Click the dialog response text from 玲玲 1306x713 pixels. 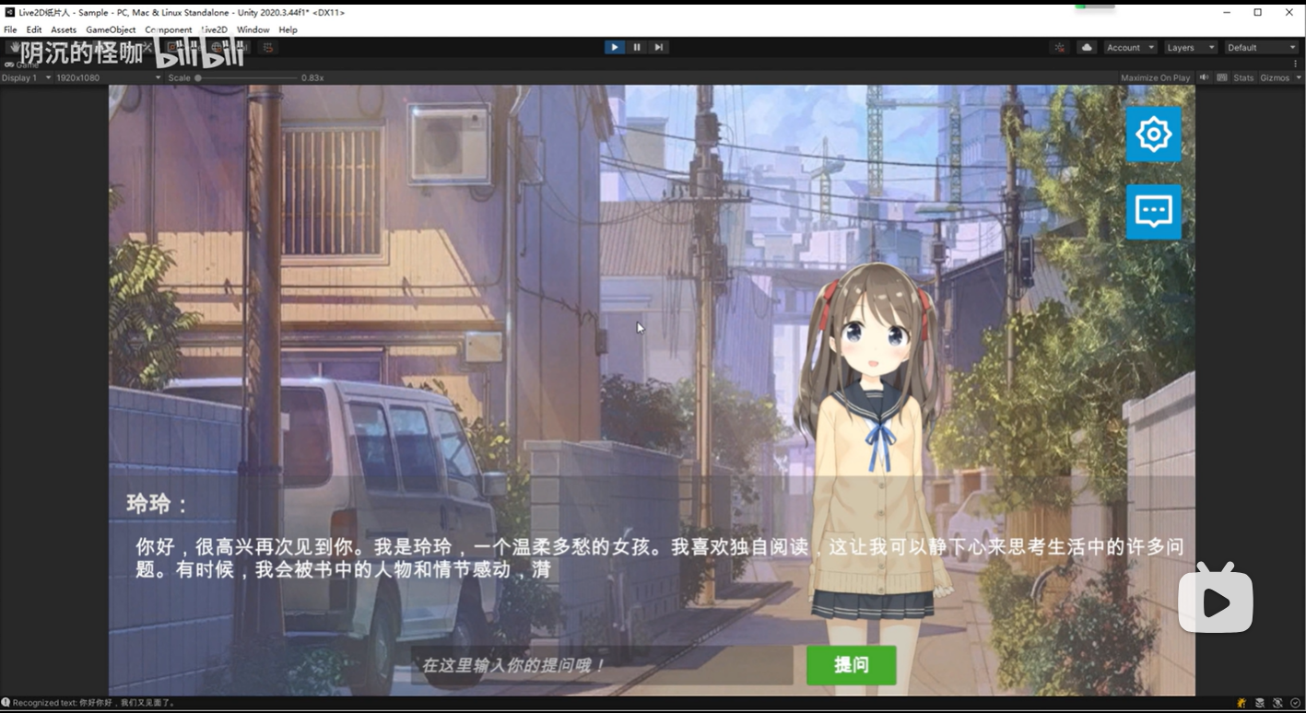coord(660,558)
